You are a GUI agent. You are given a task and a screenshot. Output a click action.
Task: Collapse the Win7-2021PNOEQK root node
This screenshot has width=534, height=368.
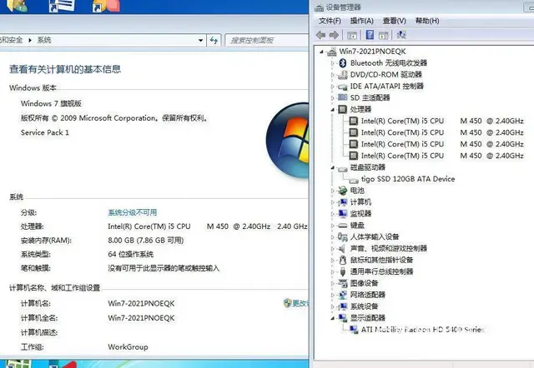coord(321,52)
